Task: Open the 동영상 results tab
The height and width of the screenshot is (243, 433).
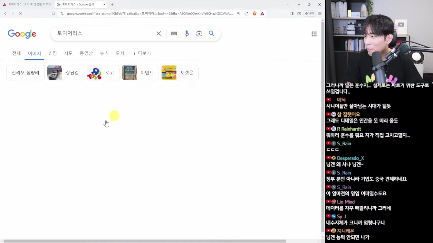Action: (x=86, y=53)
